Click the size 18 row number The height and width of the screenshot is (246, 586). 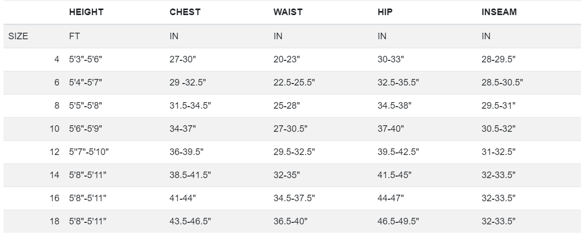[x=55, y=221]
